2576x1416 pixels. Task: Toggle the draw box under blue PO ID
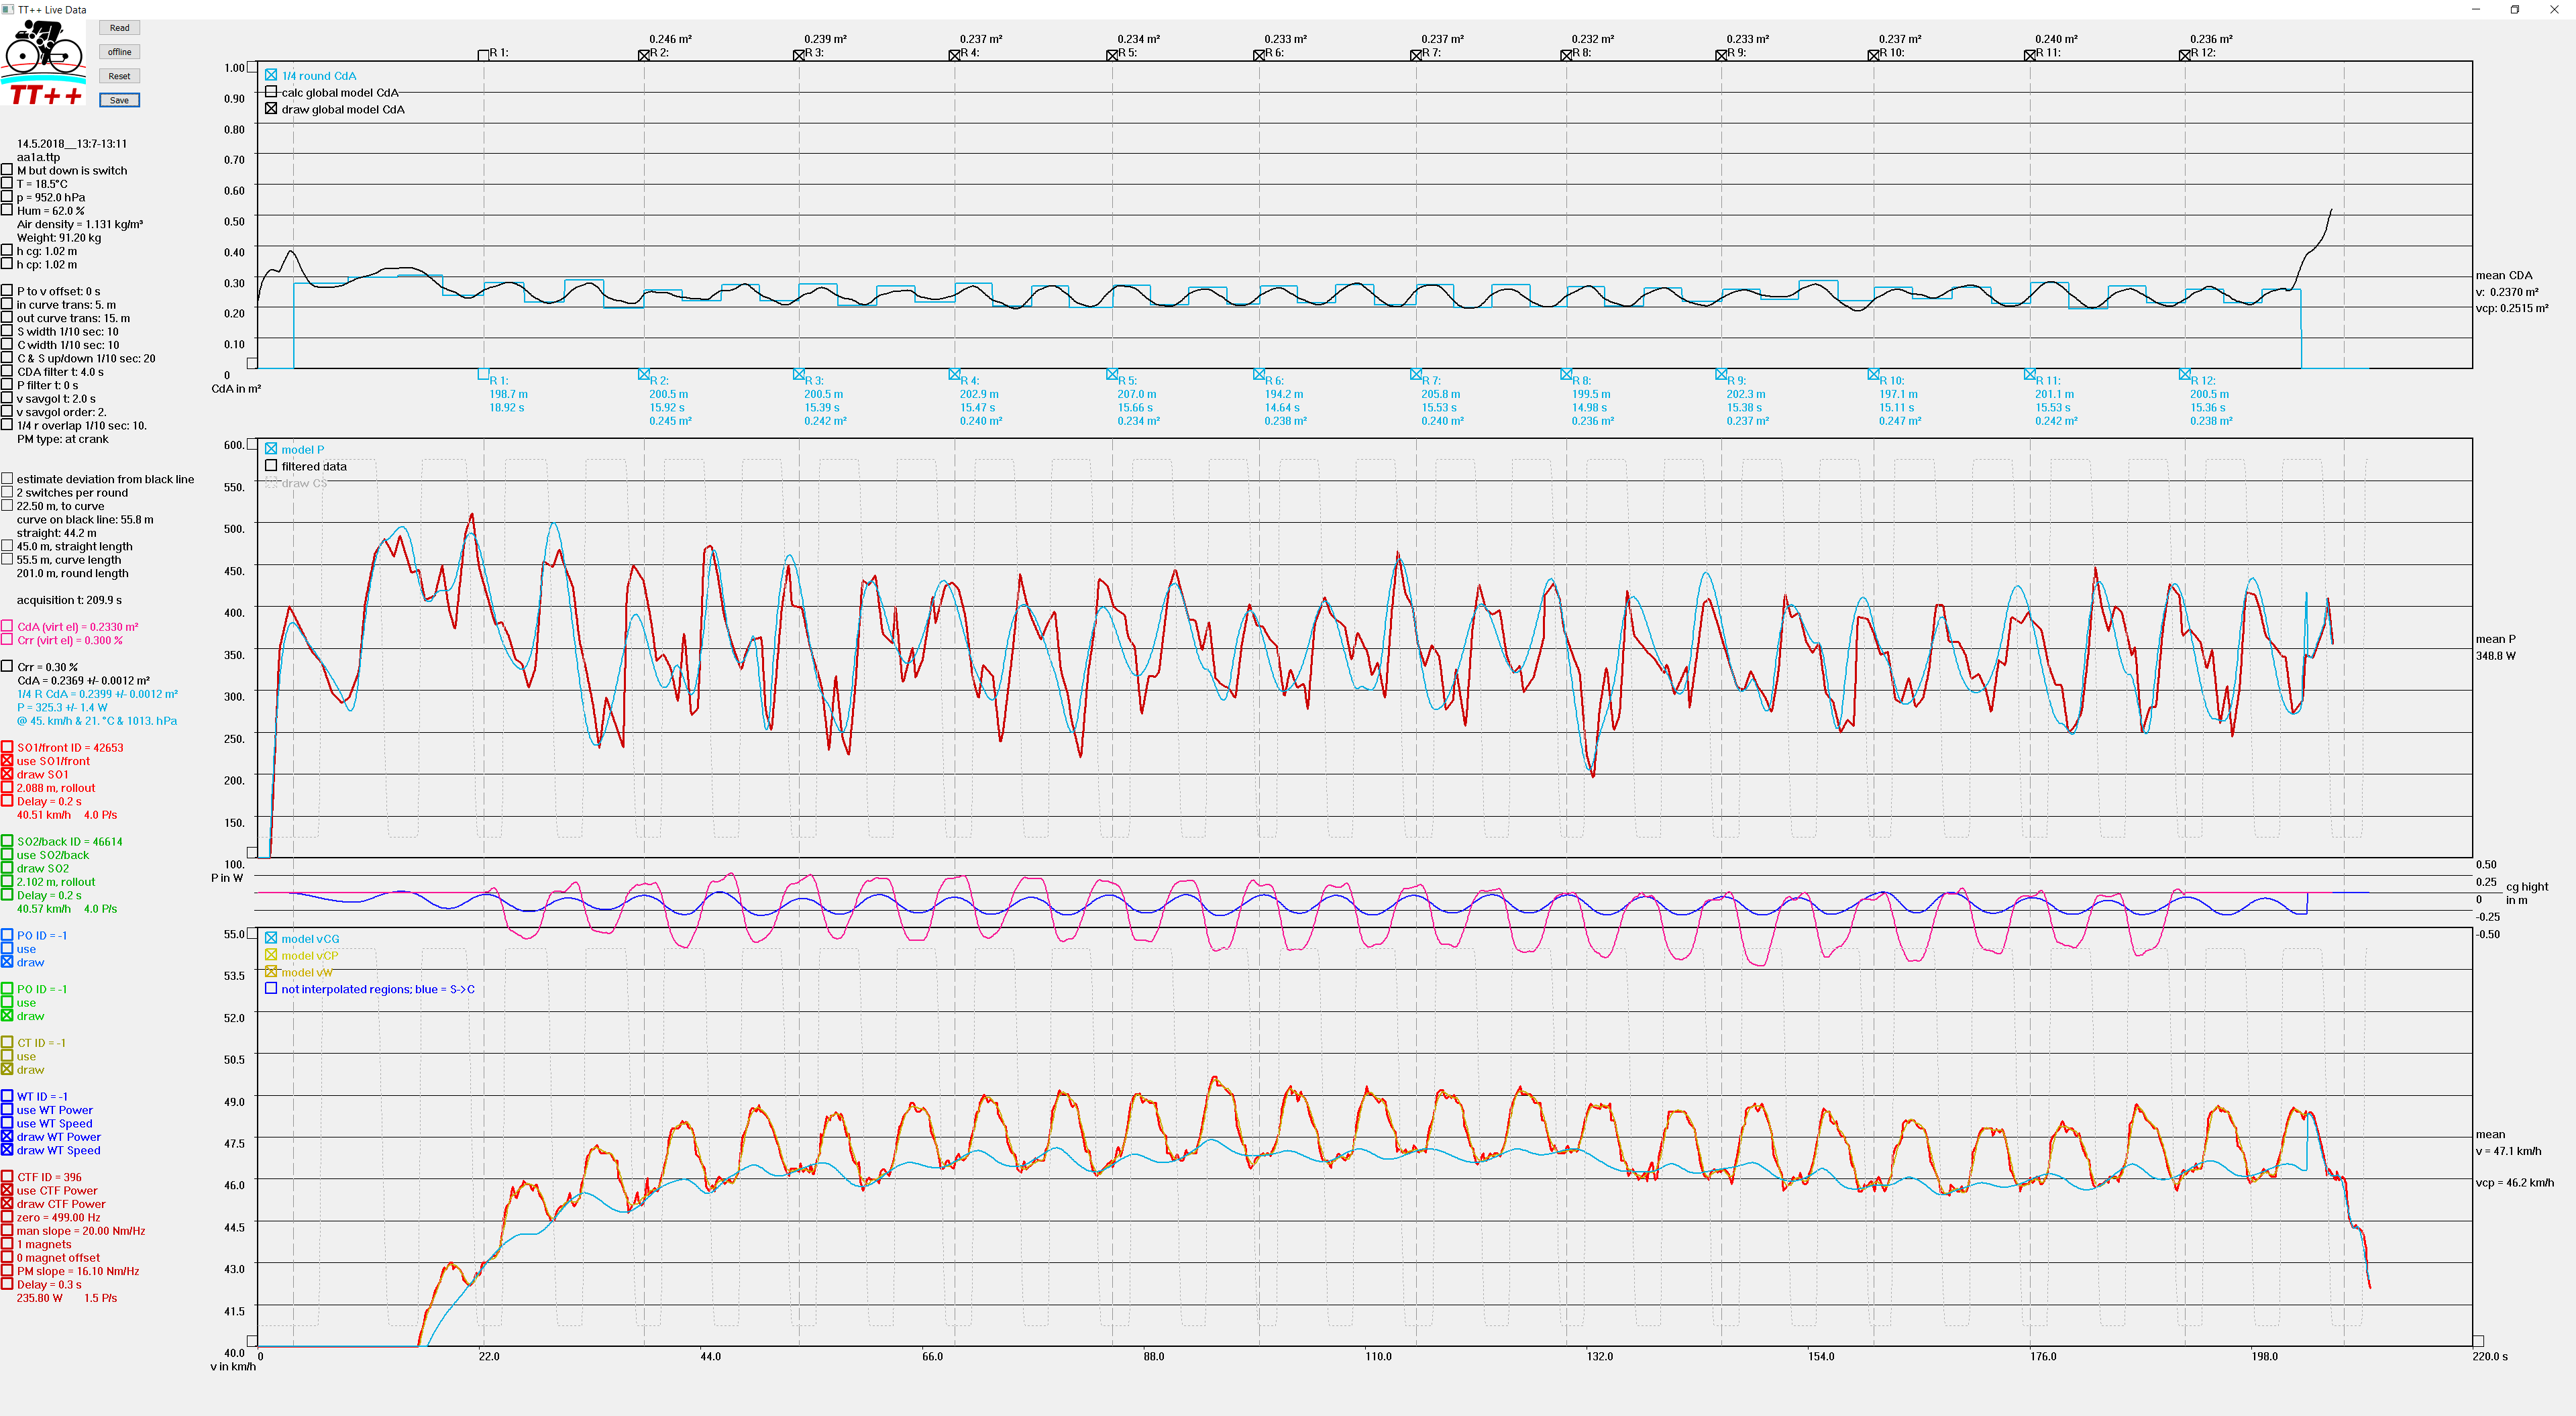point(7,963)
